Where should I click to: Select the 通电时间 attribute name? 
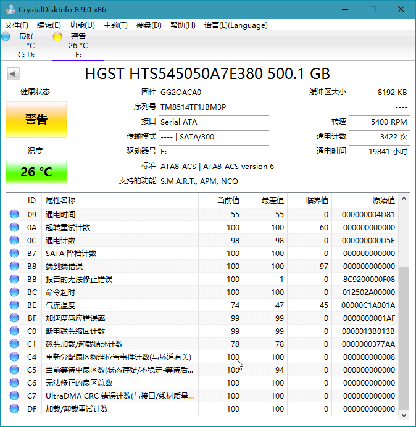coord(60,215)
